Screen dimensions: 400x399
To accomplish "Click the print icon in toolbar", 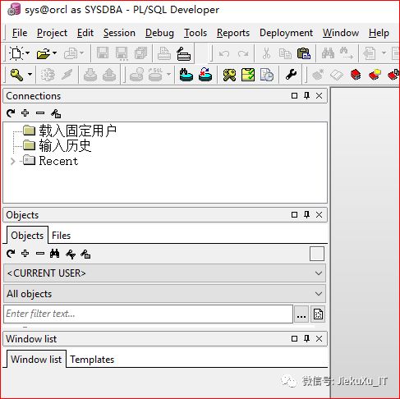I will (164, 53).
